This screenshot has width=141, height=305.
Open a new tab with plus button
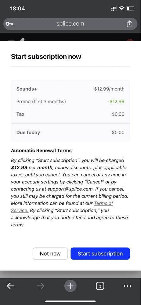point(70,286)
